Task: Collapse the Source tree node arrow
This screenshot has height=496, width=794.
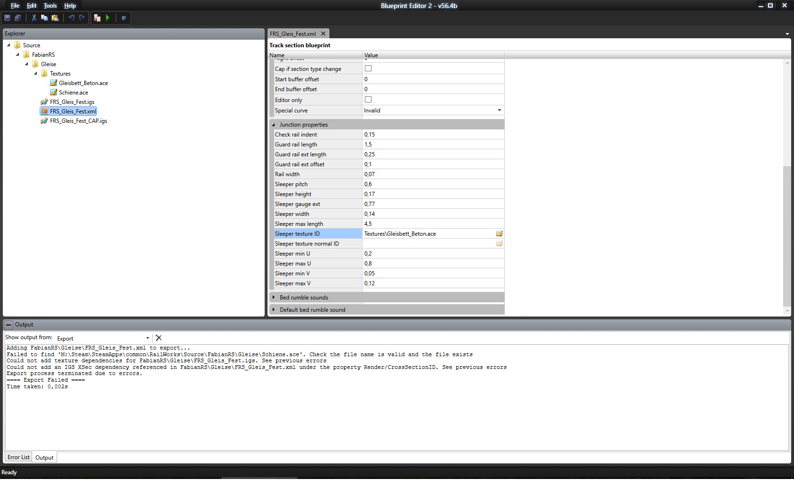Action: 9,45
